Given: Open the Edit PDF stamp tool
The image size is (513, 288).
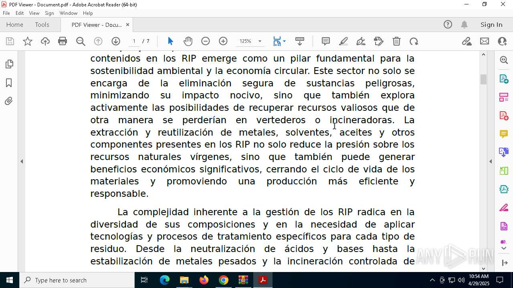Looking at the screenshot, I should (x=379, y=41).
